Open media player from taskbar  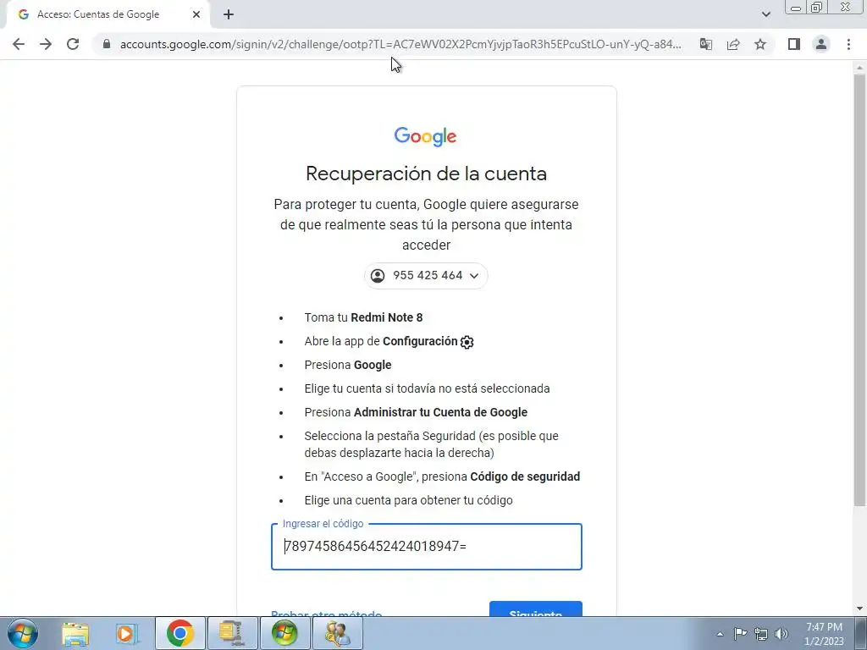pos(127,633)
